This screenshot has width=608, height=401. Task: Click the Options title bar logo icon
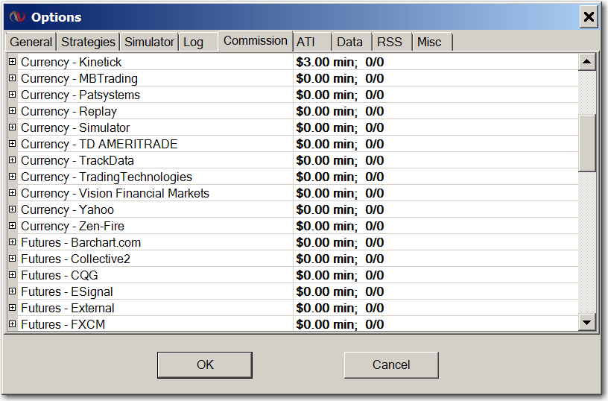[x=17, y=17]
